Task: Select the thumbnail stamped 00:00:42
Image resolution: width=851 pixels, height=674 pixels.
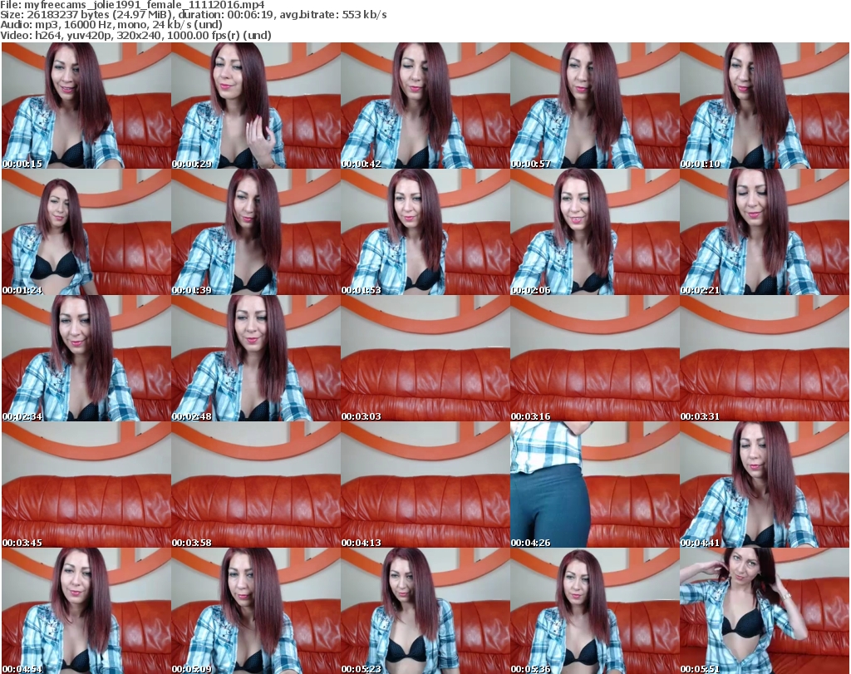Action: click(x=425, y=106)
